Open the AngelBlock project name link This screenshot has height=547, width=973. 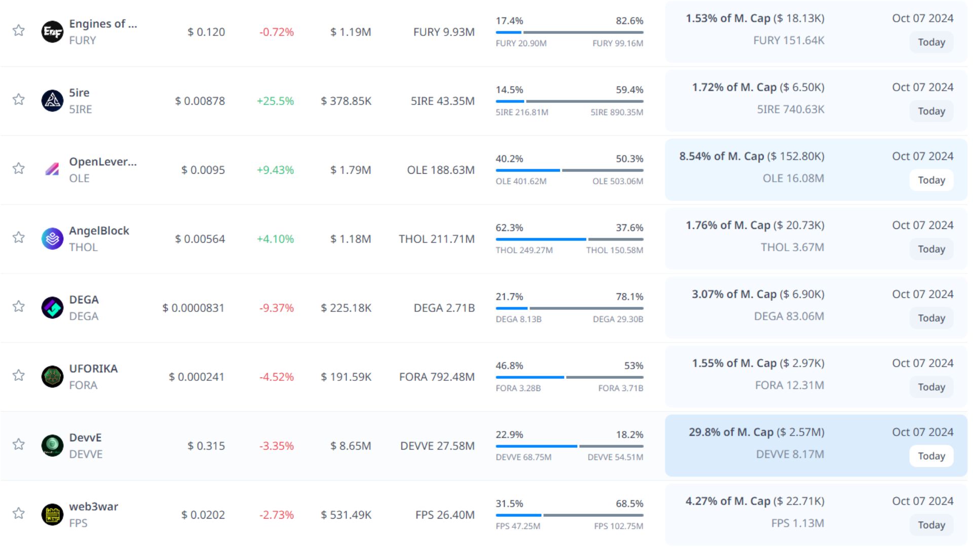pyautogui.click(x=99, y=230)
